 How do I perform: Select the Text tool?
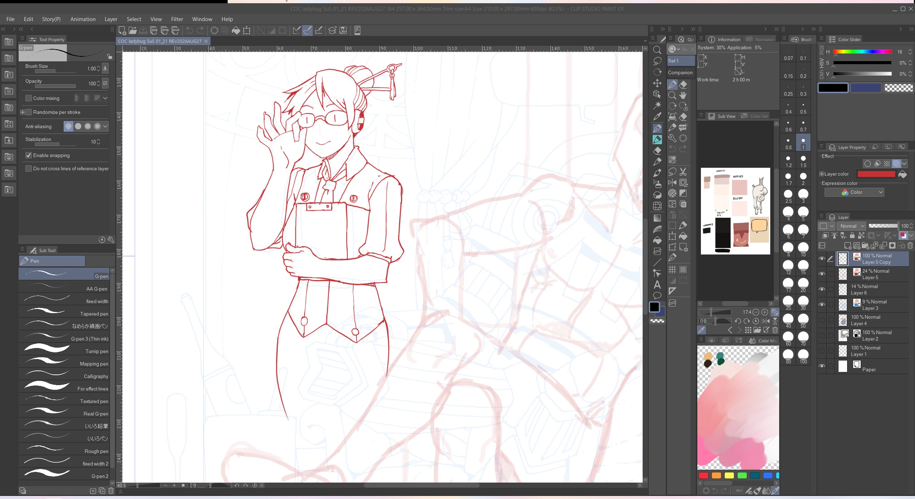(657, 284)
